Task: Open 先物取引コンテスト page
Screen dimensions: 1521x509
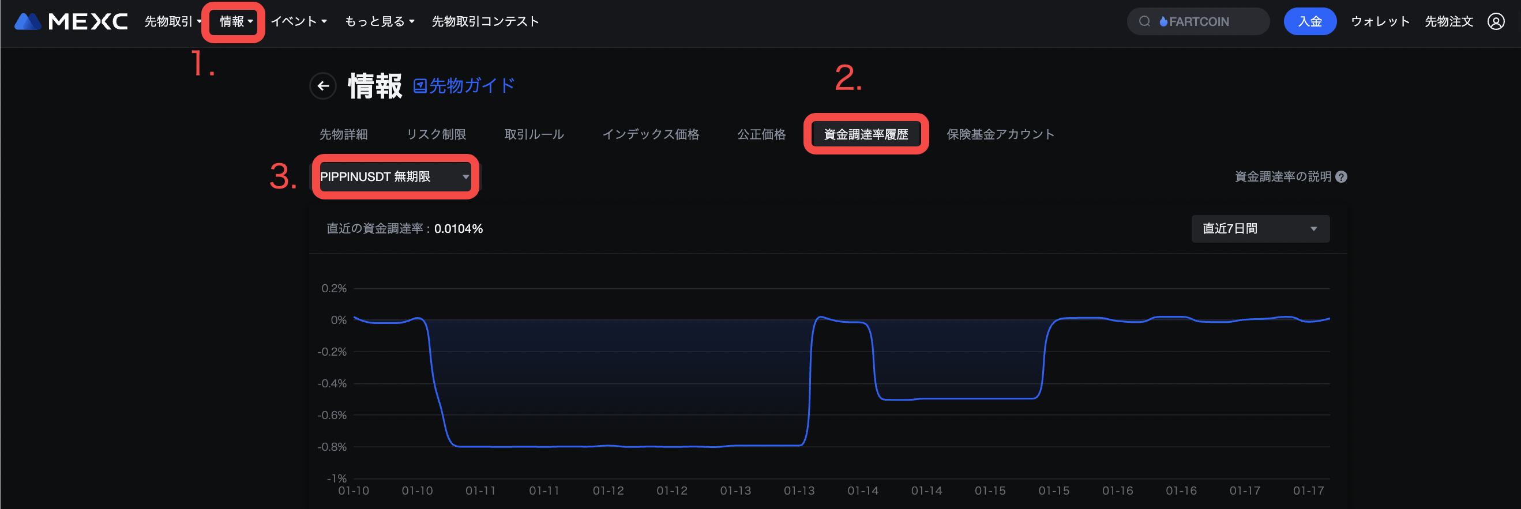Action: [x=485, y=22]
